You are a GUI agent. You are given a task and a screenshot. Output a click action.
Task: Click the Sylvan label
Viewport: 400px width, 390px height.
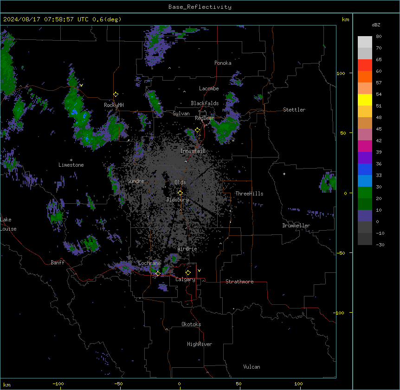(181, 113)
